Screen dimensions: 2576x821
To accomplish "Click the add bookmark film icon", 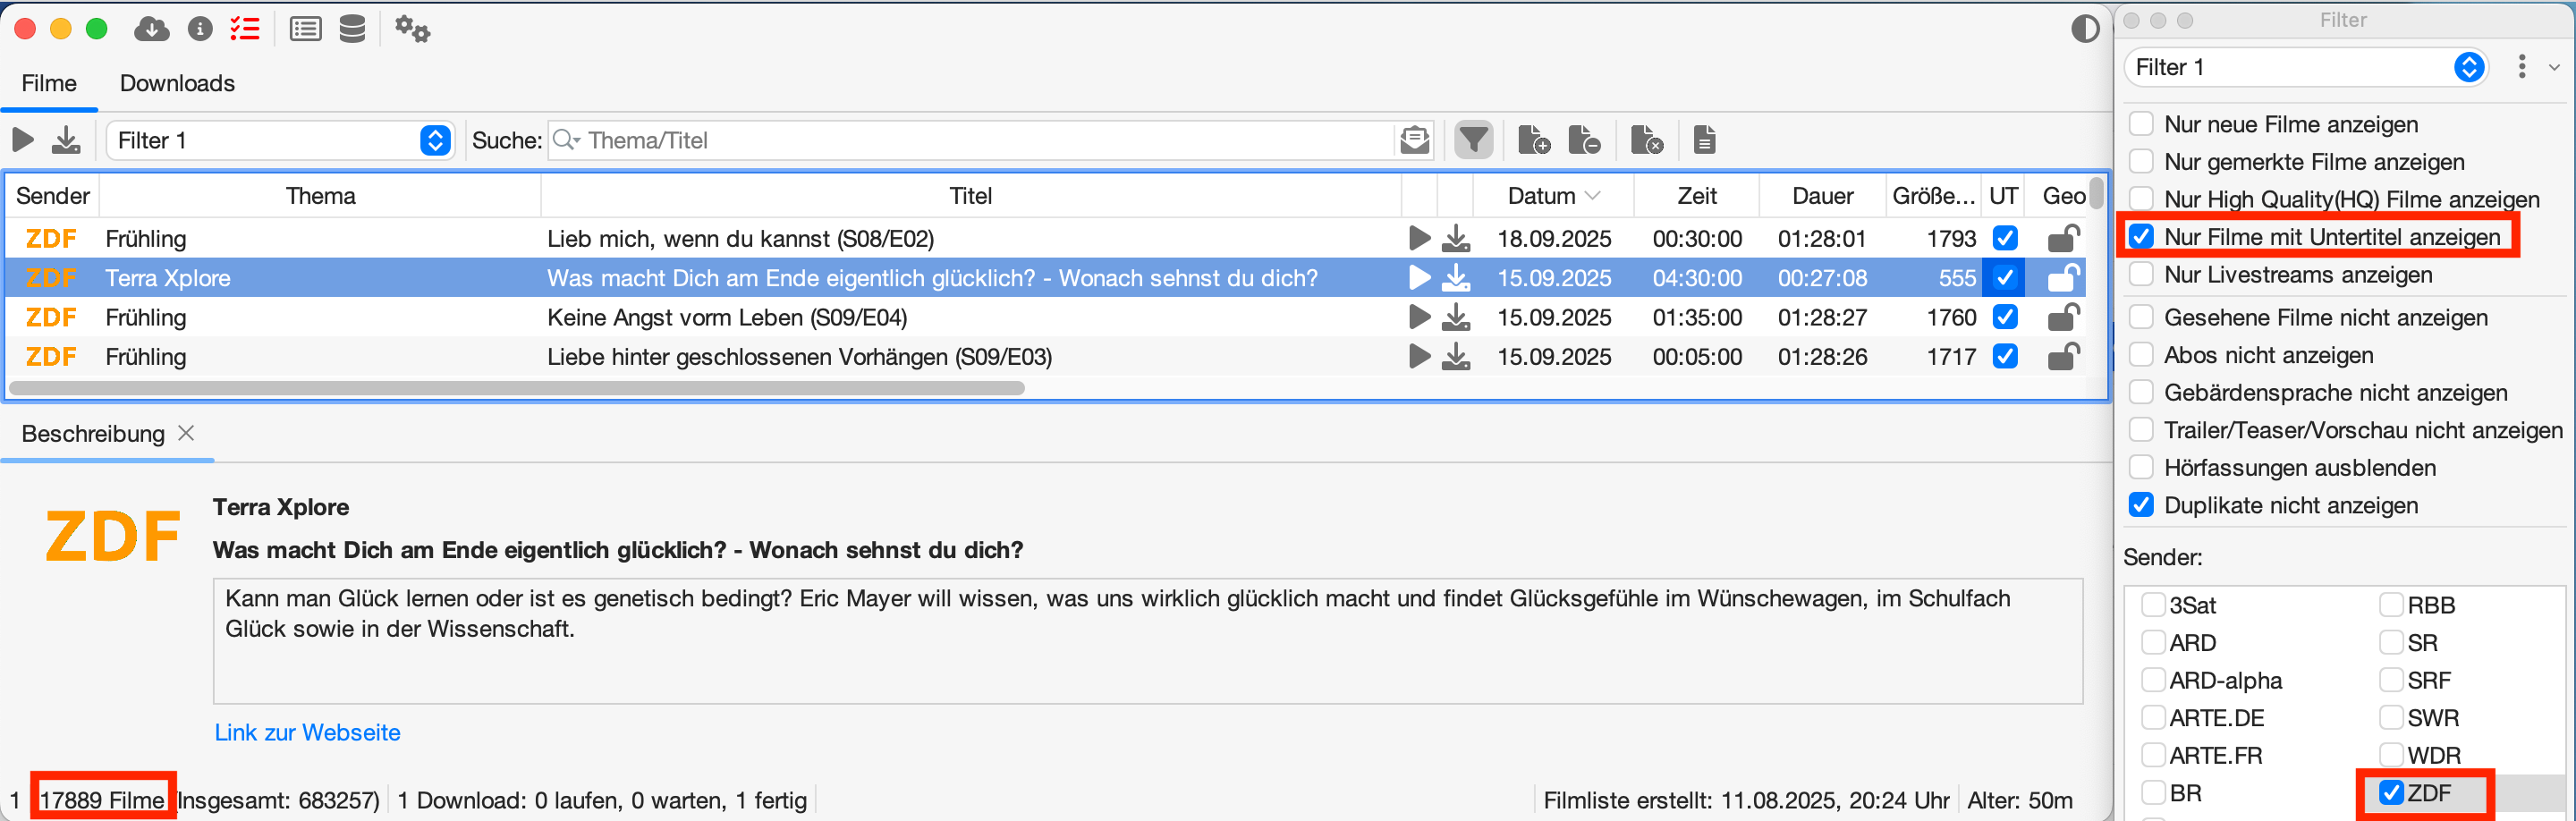I will (1534, 140).
